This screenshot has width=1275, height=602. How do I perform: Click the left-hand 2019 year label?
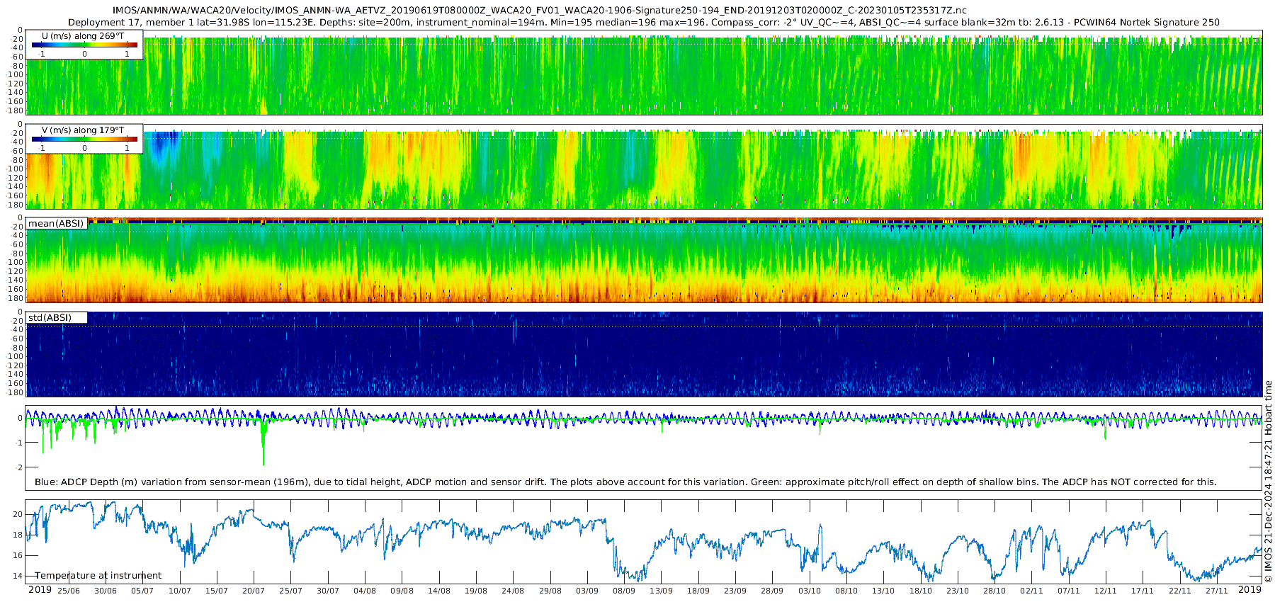coord(40,590)
